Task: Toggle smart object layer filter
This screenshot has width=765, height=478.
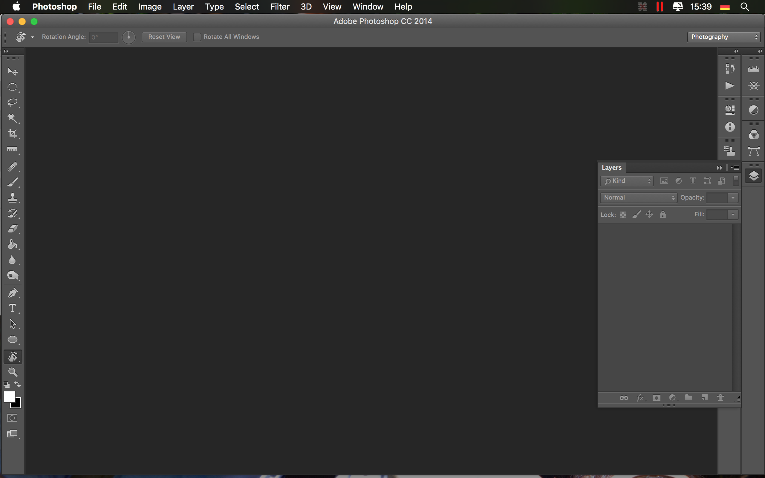Action: (721, 181)
